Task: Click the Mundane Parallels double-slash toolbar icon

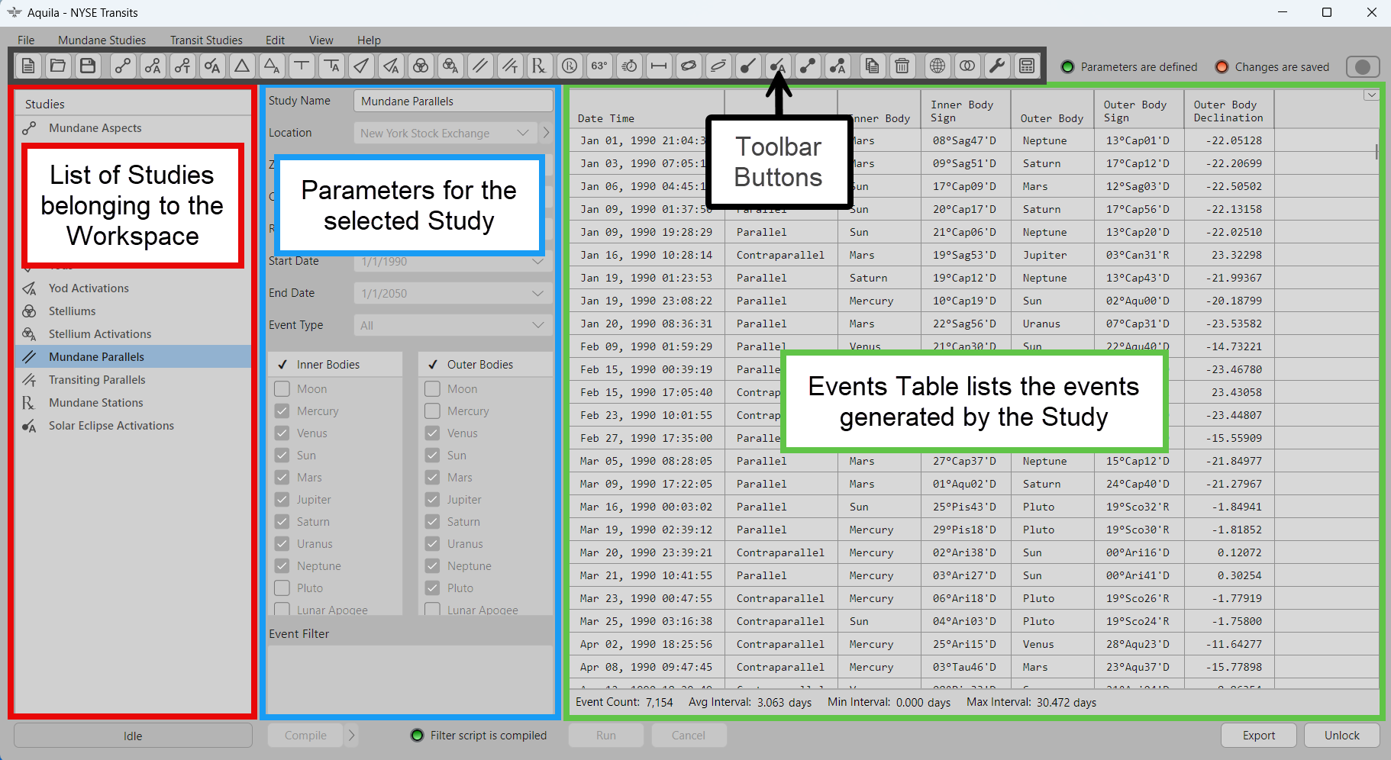Action: coord(480,66)
